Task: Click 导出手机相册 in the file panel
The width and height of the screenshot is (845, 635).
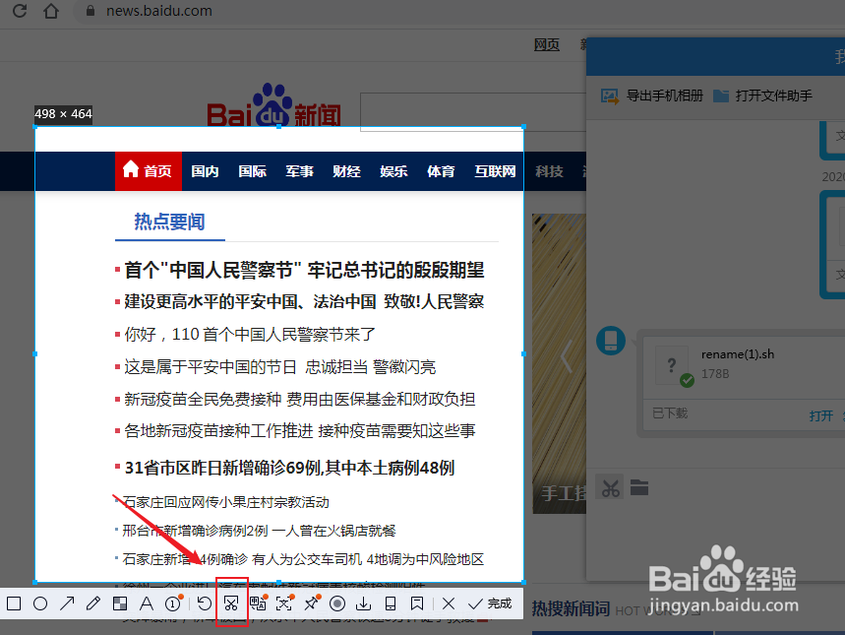Action: tap(652, 96)
